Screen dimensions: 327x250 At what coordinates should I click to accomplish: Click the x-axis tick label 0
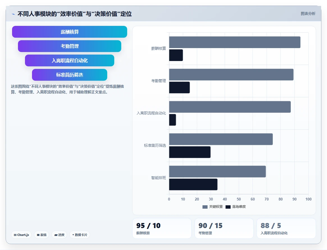coord(169,199)
